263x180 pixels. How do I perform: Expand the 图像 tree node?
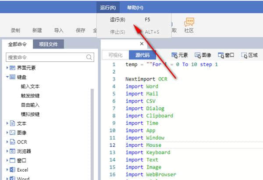tap(7, 133)
